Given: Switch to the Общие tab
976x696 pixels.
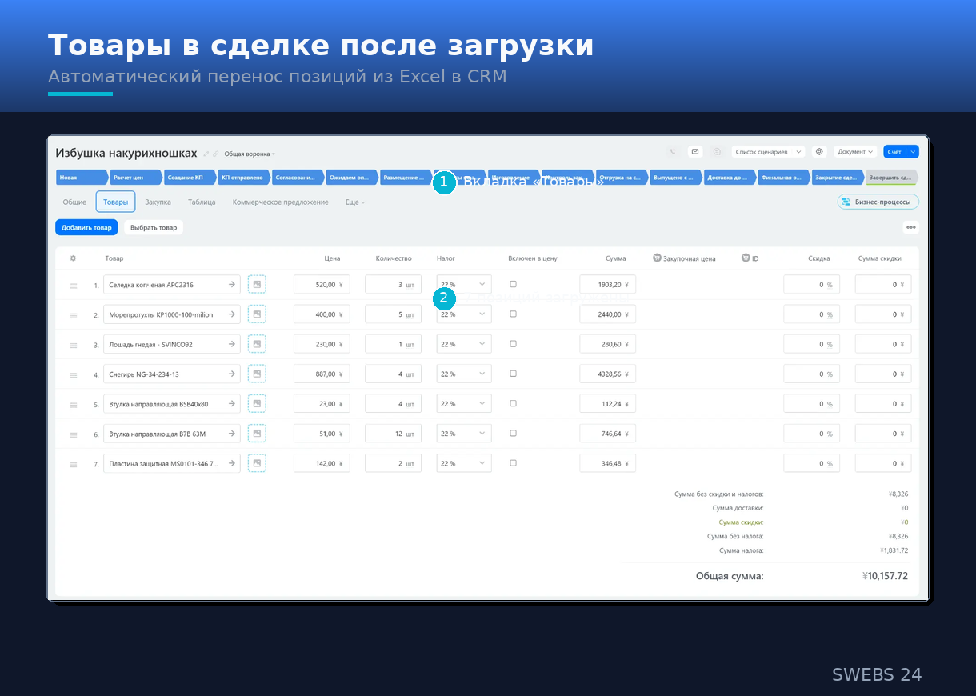Looking at the screenshot, I should point(74,202).
